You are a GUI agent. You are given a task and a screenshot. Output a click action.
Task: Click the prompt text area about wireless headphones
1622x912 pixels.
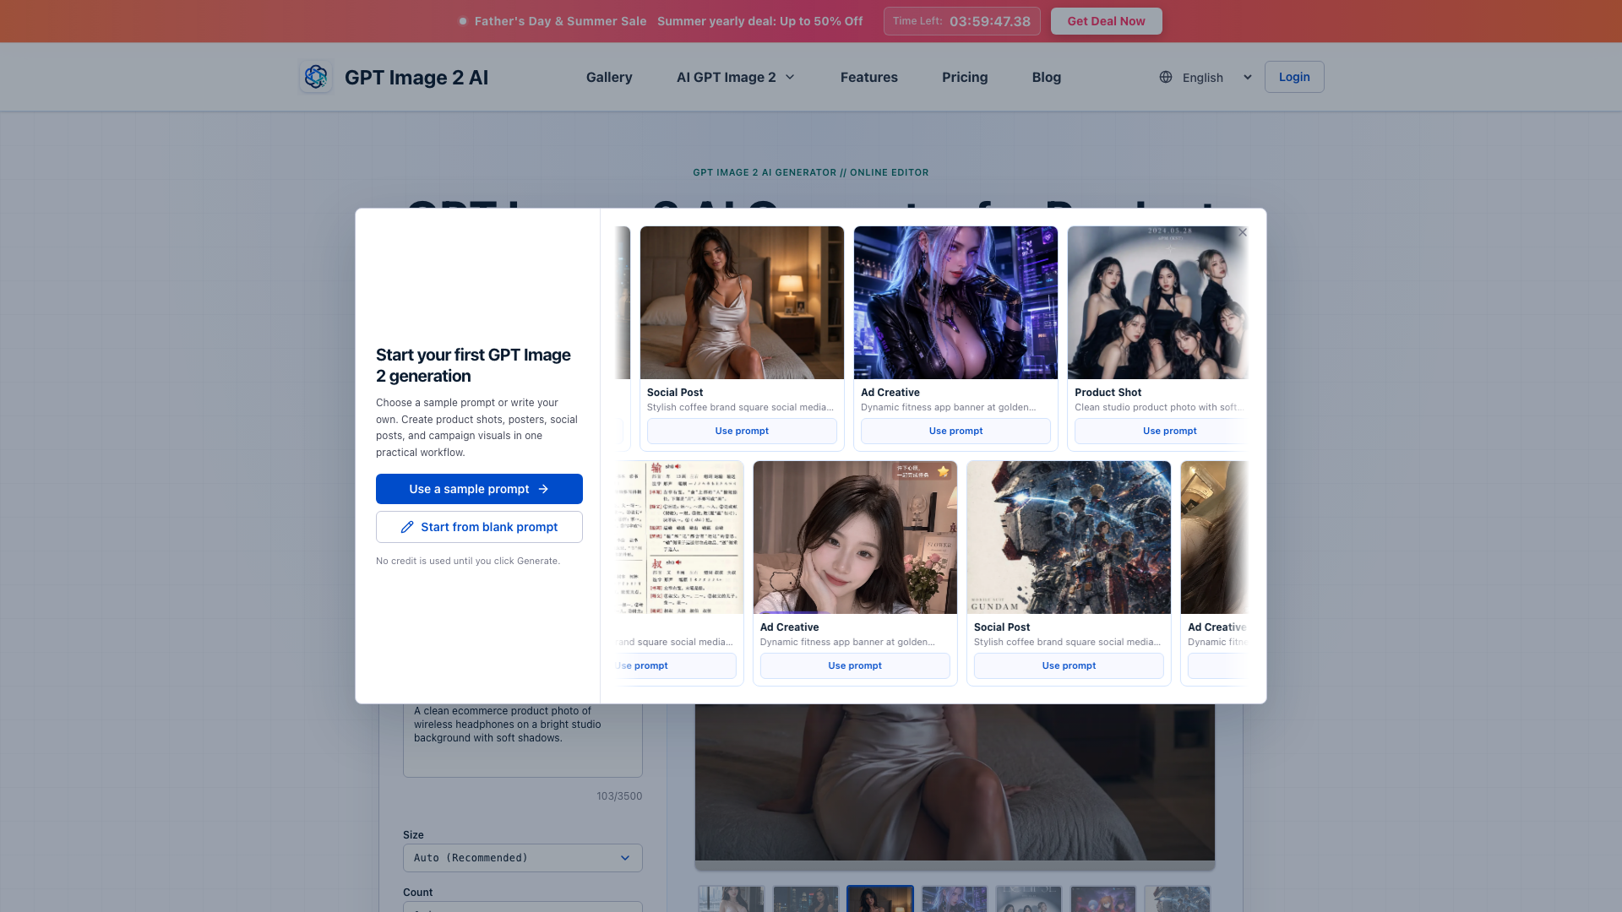tap(523, 740)
